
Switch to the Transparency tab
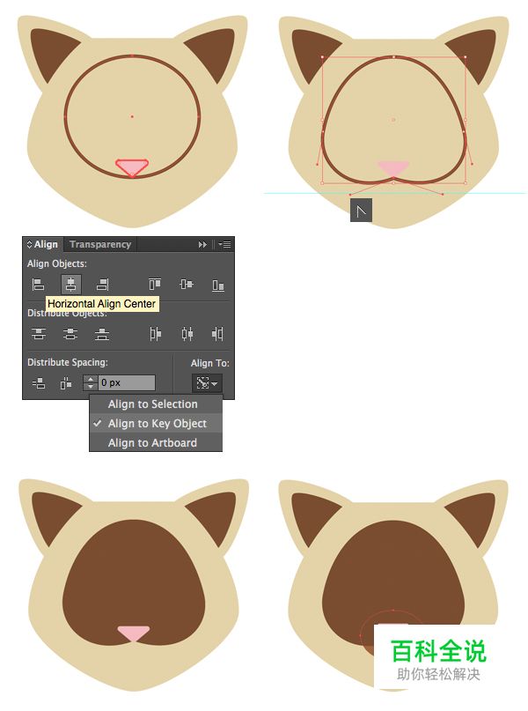tap(100, 245)
